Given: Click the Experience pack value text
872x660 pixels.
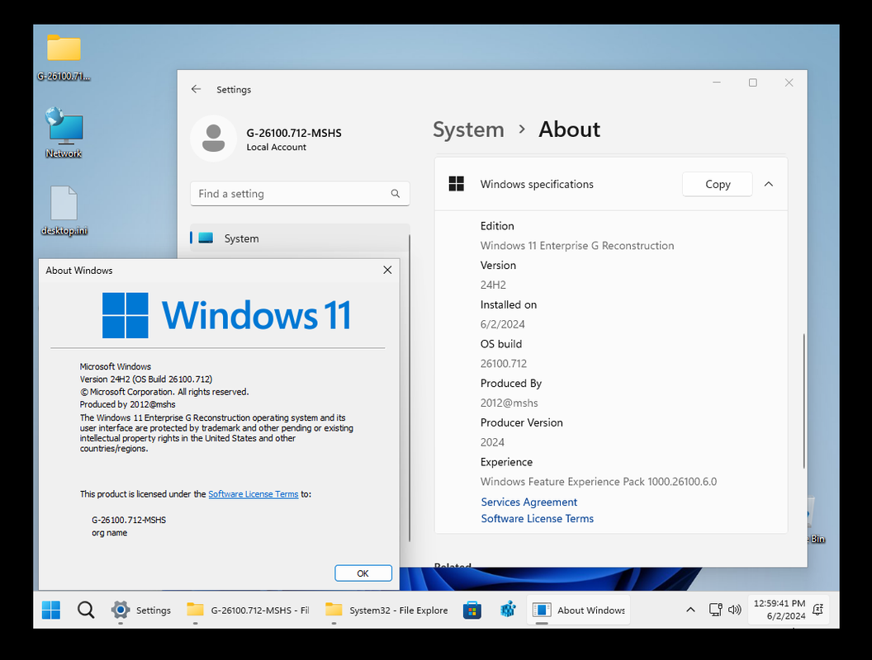Looking at the screenshot, I should point(599,482).
